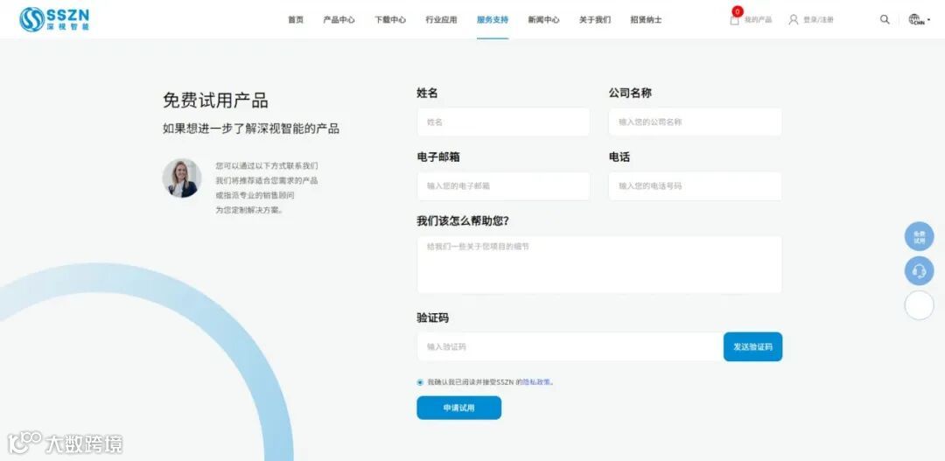Image resolution: width=945 pixels, height=461 pixels.
Task: Open the search magnifier icon
Action: point(885,19)
